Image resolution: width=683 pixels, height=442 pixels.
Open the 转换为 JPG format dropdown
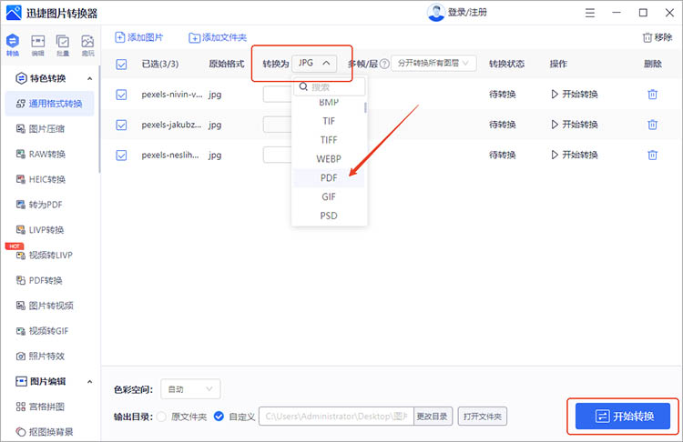click(x=314, y=64)
